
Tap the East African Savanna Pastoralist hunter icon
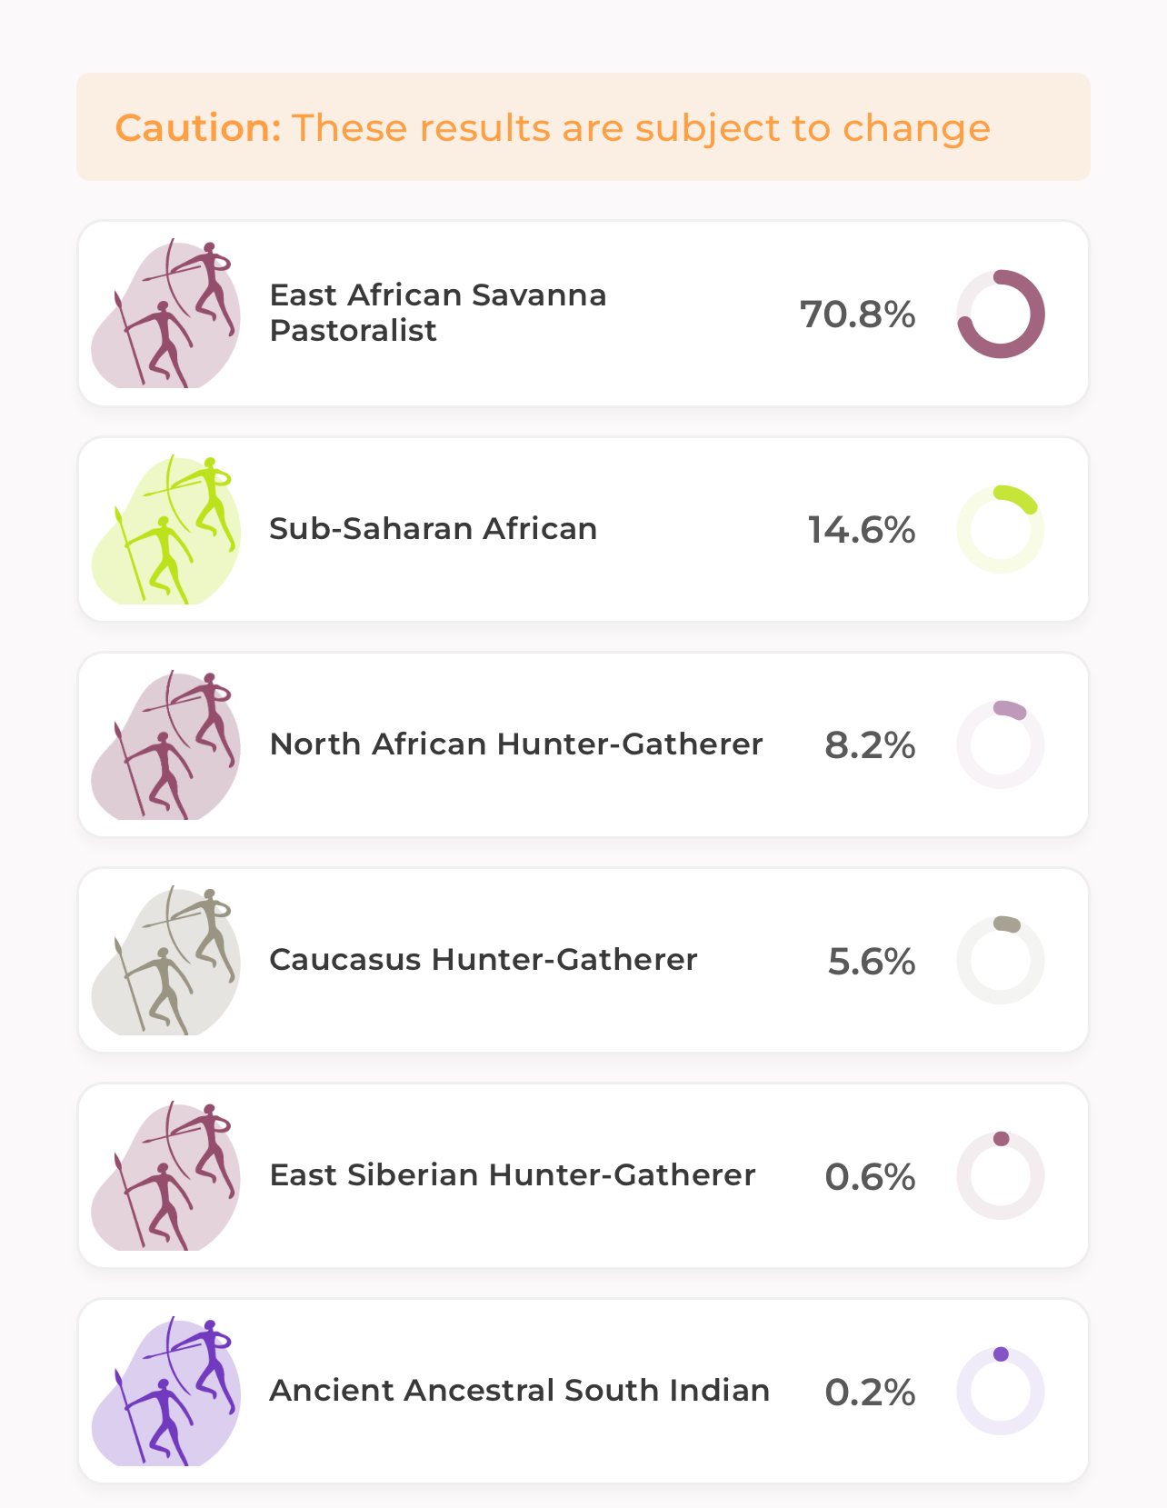pos(166,314)
